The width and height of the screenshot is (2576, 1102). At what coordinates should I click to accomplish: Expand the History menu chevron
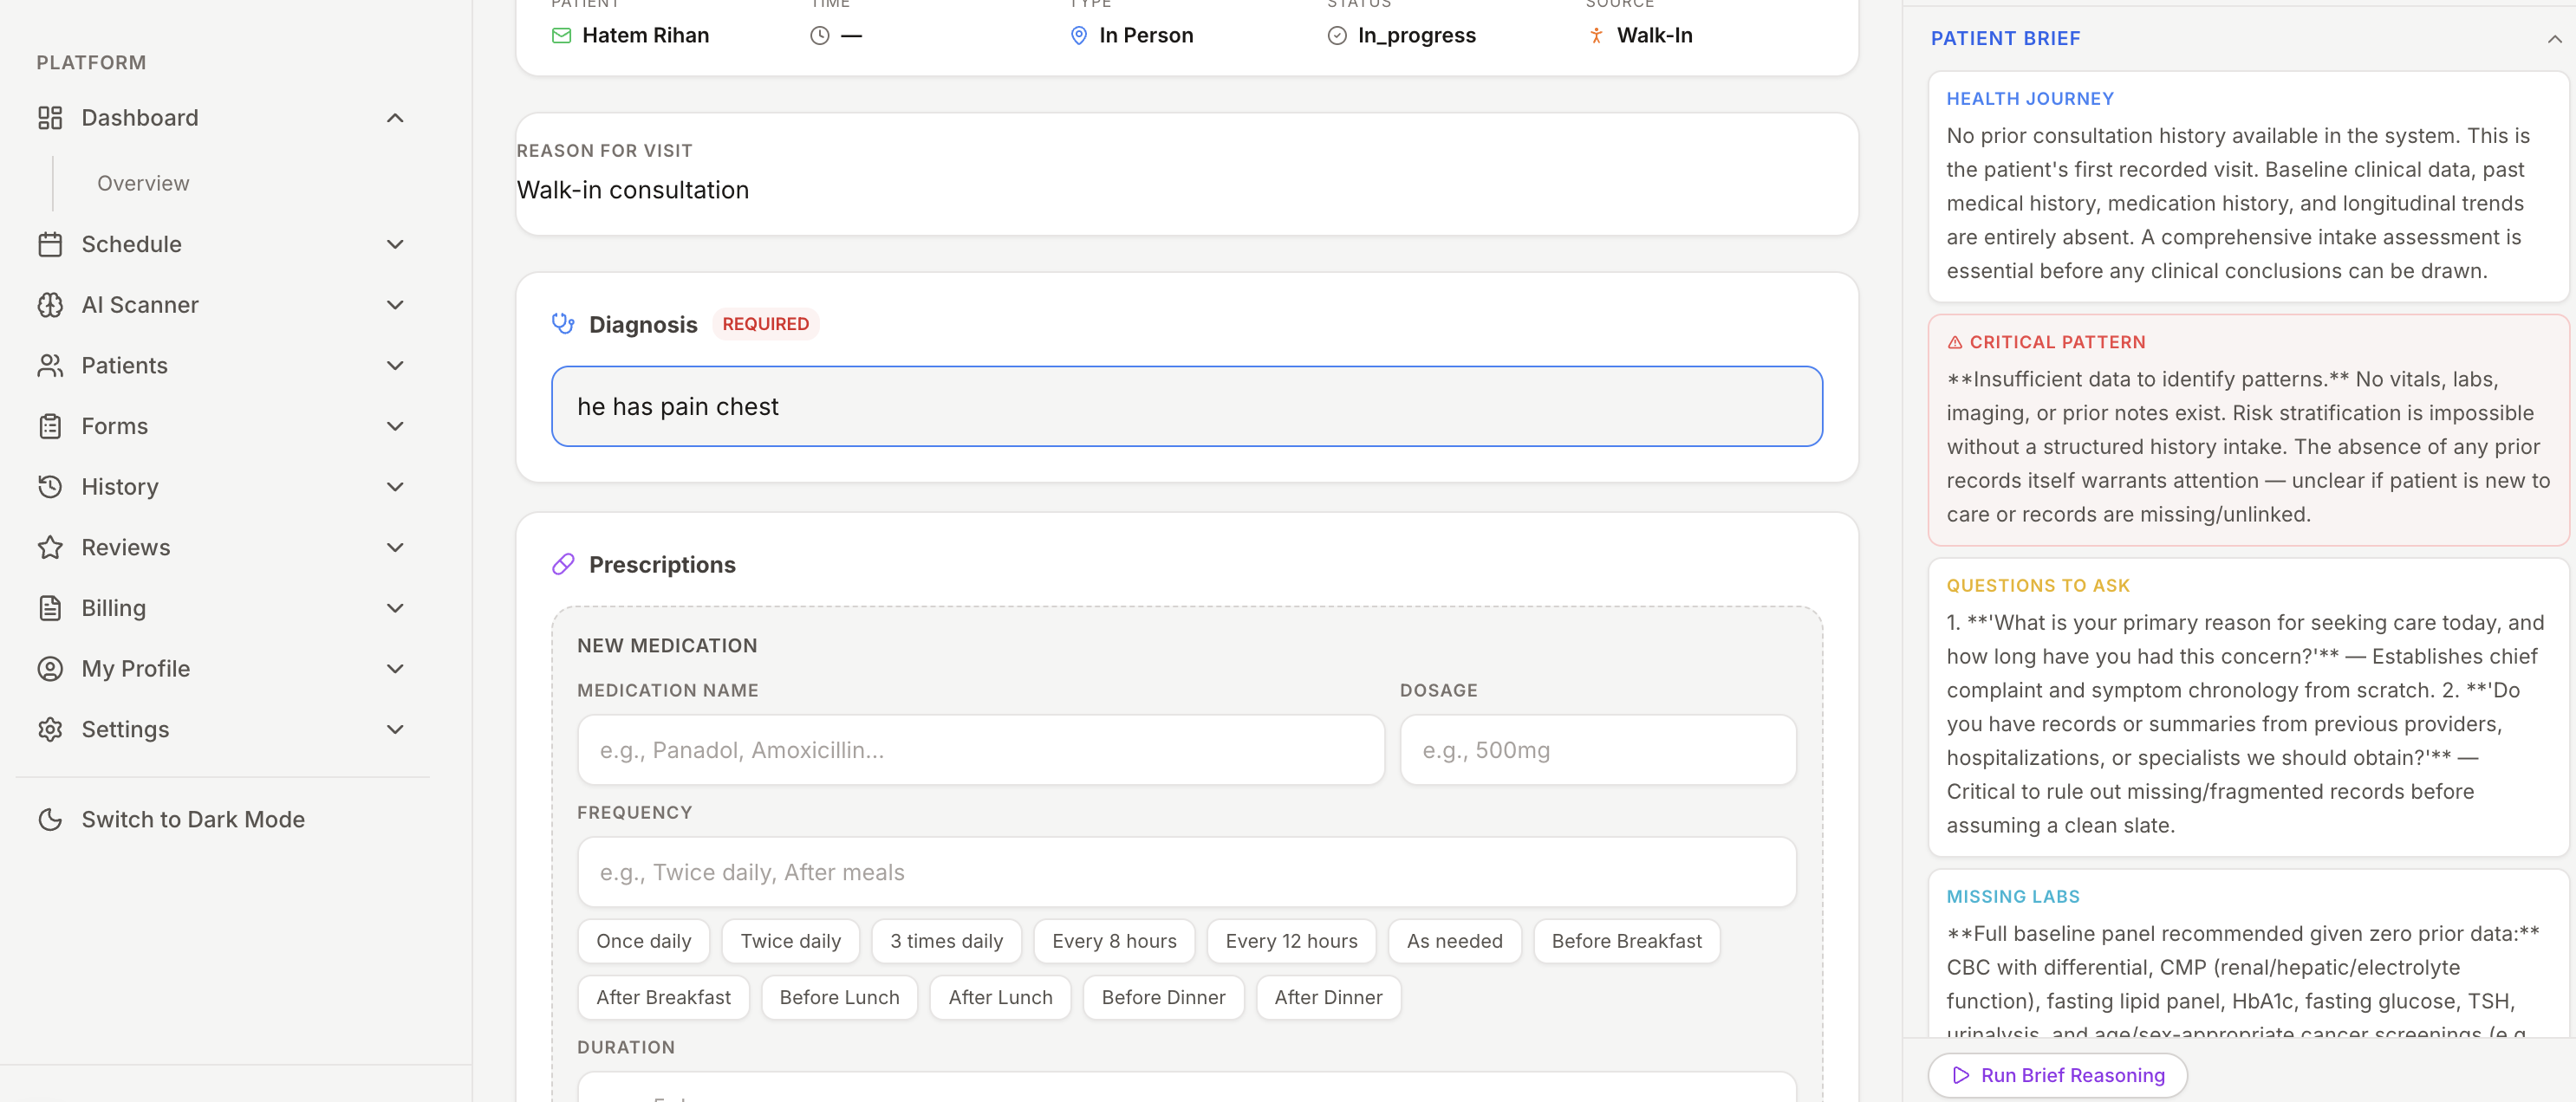[395, 487]
